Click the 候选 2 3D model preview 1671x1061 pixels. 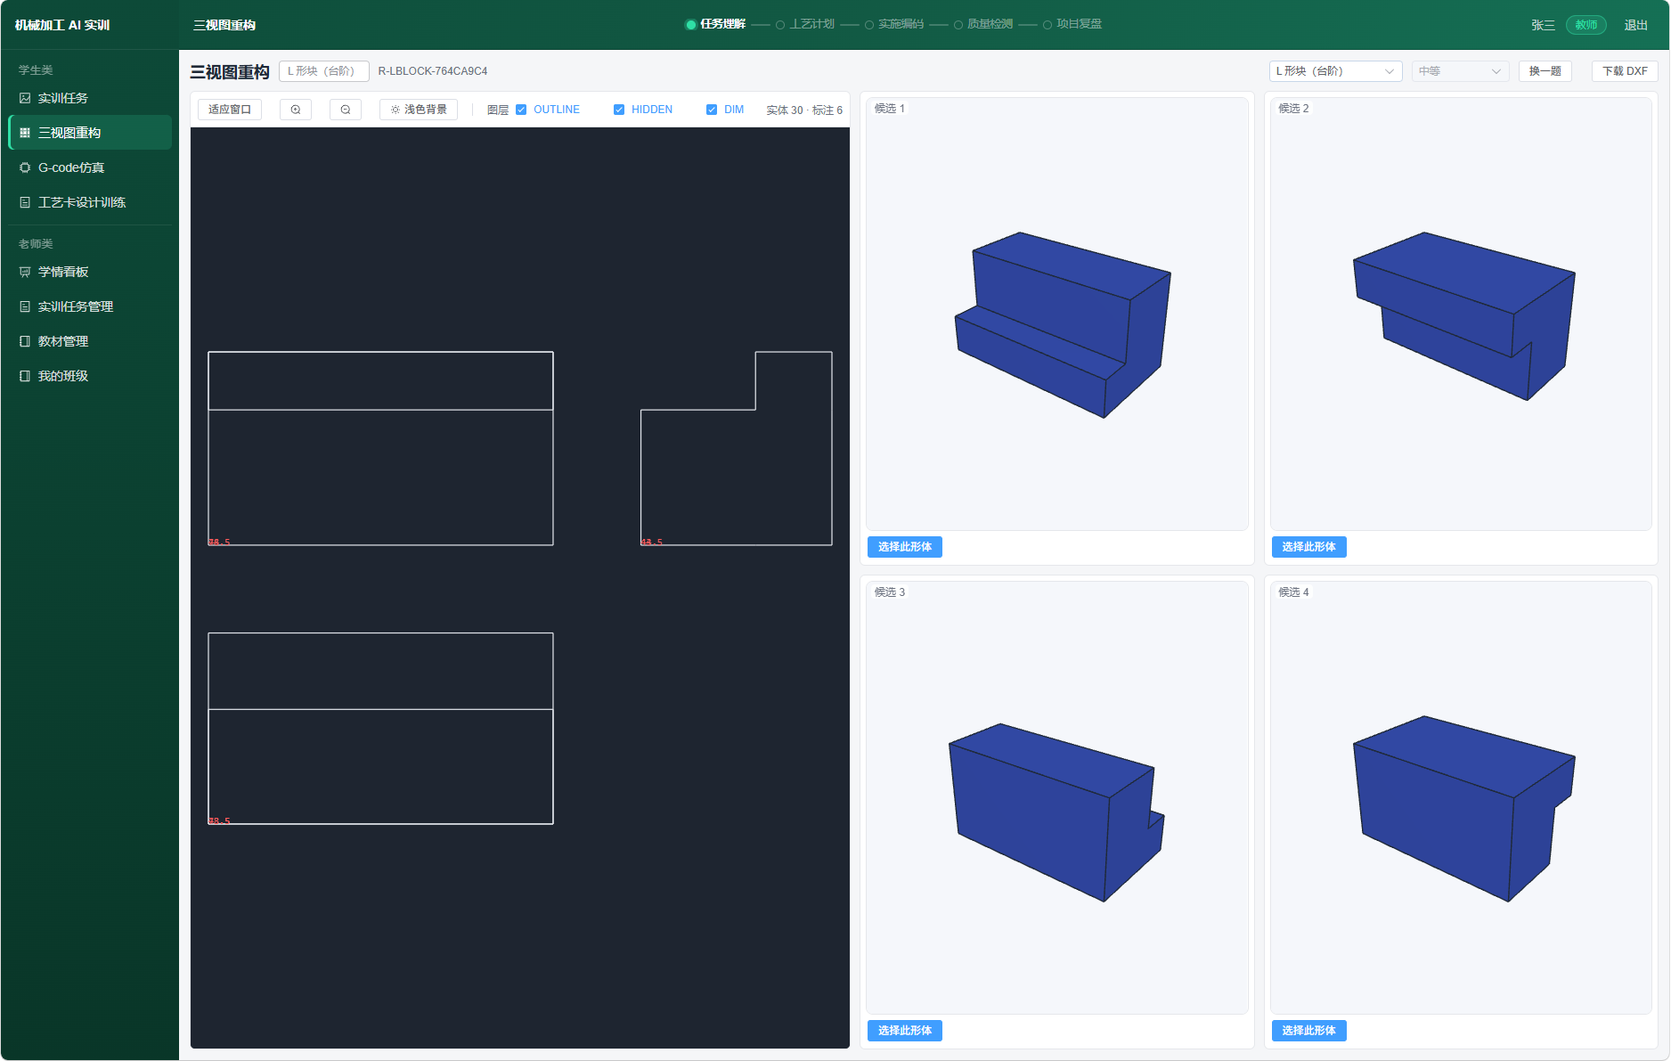1462,314
